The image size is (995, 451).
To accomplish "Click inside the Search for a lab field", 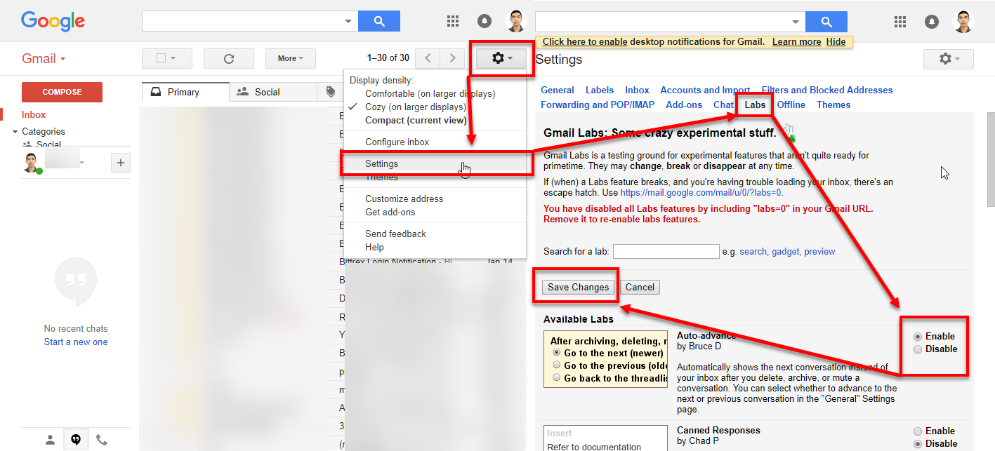I will (x=666, y=250).
